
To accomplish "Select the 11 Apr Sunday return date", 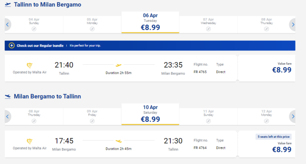I will point(208,116).
